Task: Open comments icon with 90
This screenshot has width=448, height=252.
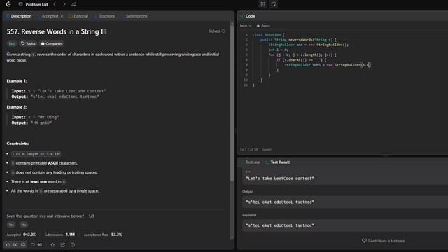Action: (36, 244)
